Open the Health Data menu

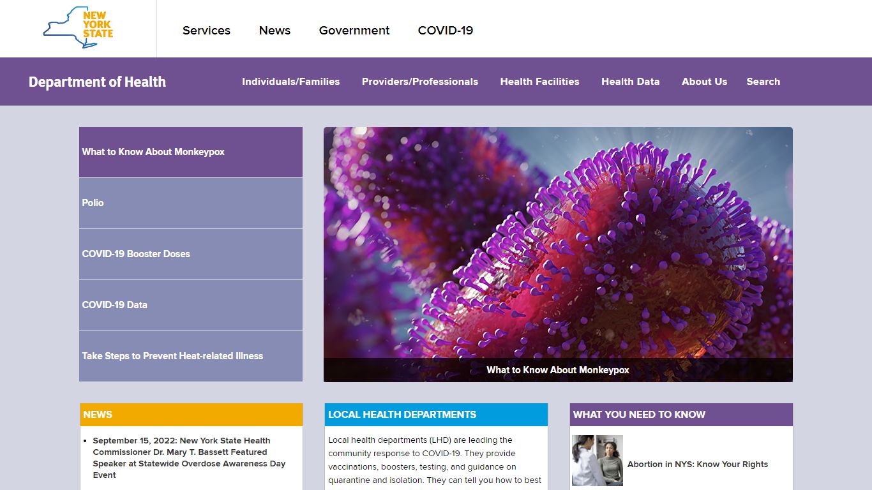pos(630,82)
